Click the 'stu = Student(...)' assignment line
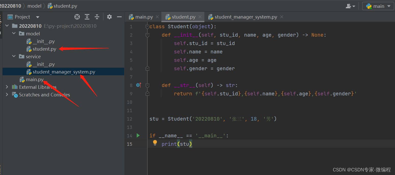395x175 pixels. (213, 119)
